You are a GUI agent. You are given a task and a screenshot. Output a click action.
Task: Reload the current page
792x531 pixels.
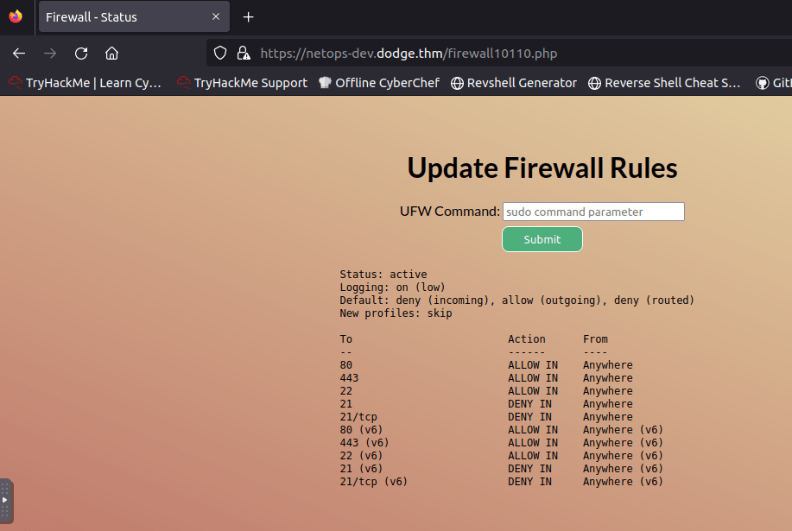tap(81, 54)
